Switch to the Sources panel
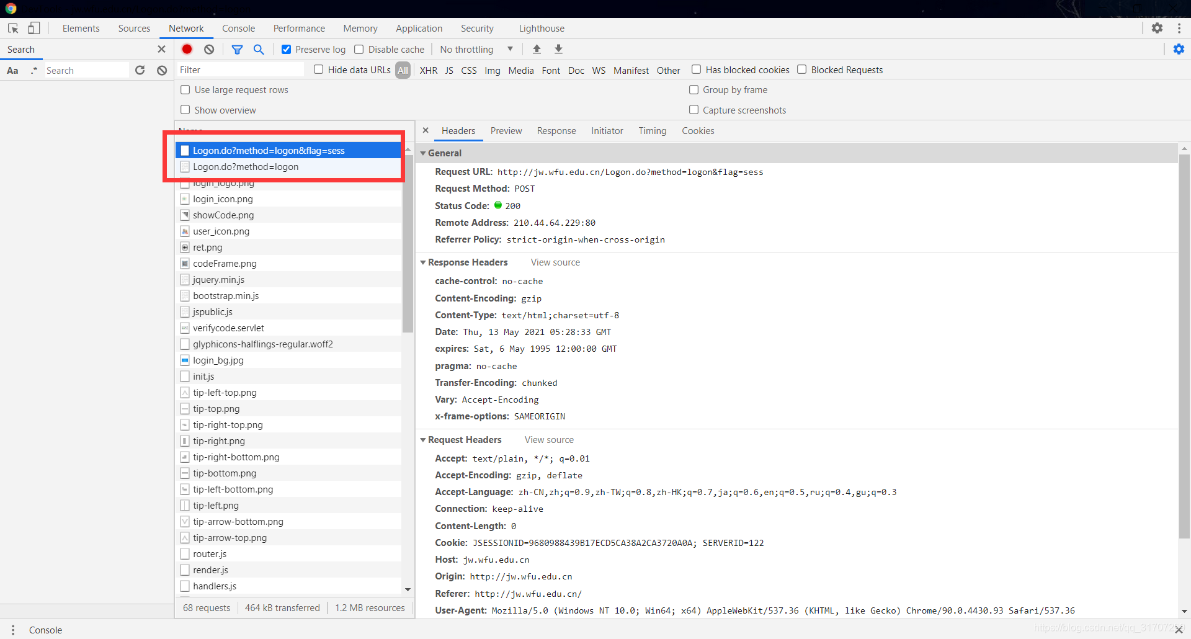Screen dimensions: 1191x639 pyautogui.click(x=134, y=28)
